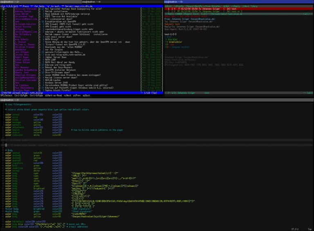Open article 'POP3 "Service Not Available"'
Screen dimensions: 314x231
click(61, 17)
